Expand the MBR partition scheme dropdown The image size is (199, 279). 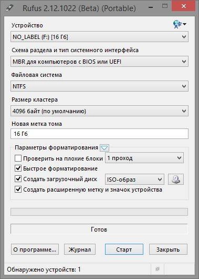tap(99, 62)
